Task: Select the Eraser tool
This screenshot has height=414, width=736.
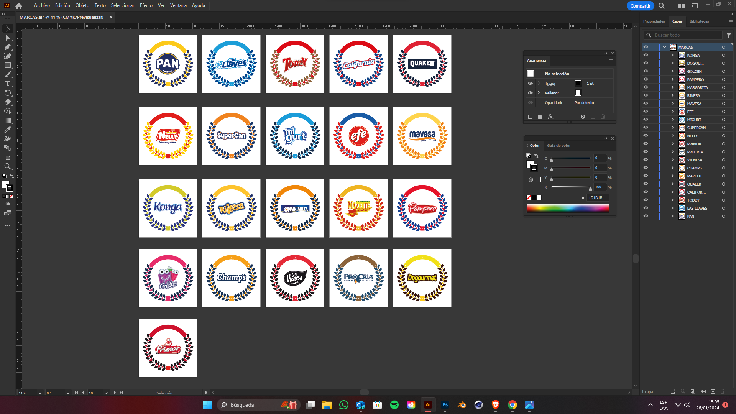Action: click(x=7, y=102)
